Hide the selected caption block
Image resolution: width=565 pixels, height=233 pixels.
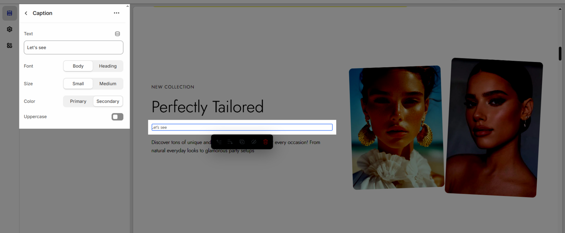(254, 142)
